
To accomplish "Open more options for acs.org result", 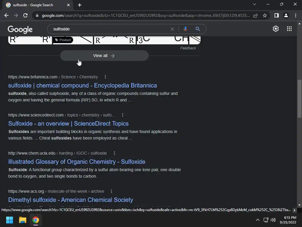I will click(111, 191).
